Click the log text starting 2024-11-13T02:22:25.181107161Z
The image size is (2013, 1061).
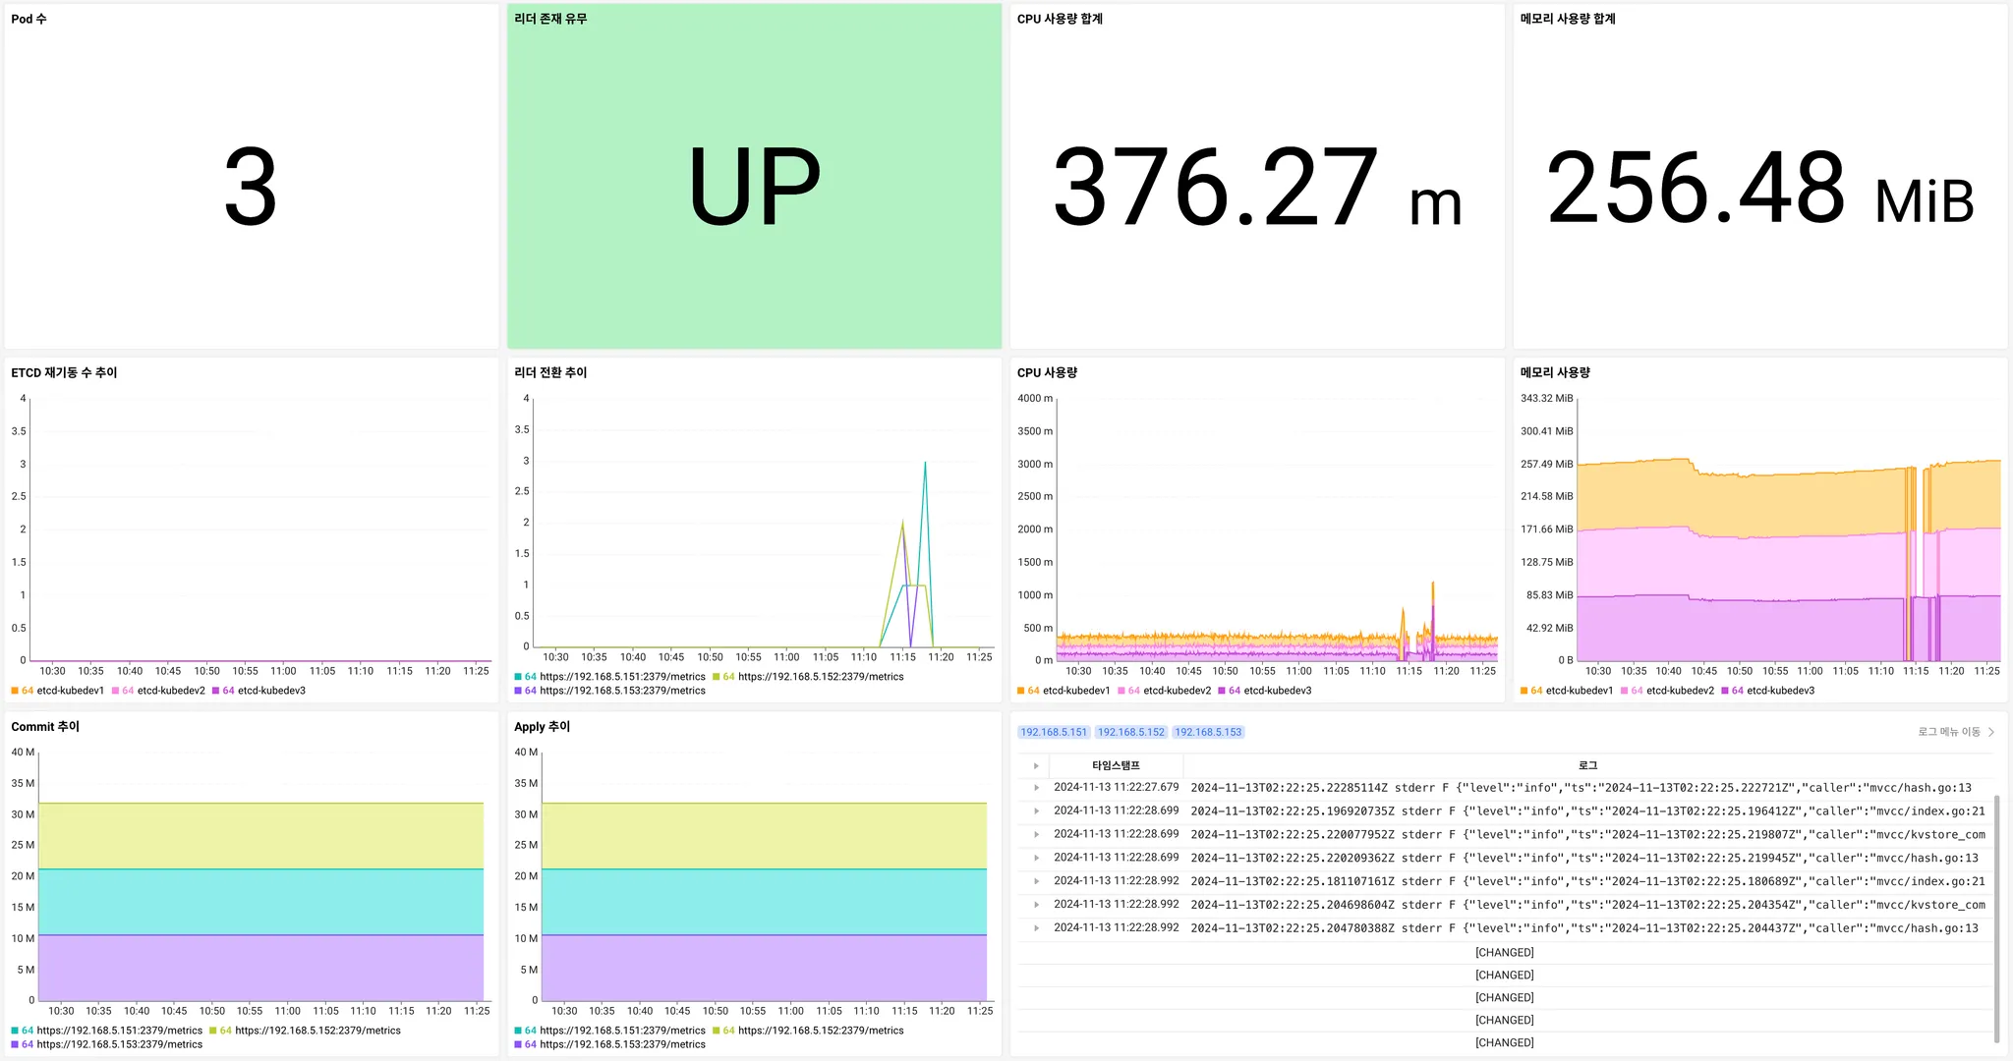1587,881
